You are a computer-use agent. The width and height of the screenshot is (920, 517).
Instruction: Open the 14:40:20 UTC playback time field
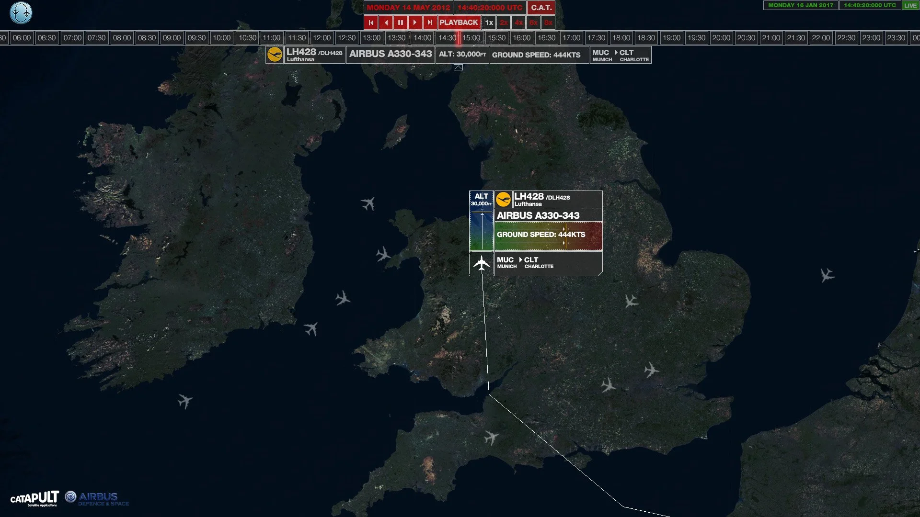click(490, 8)
